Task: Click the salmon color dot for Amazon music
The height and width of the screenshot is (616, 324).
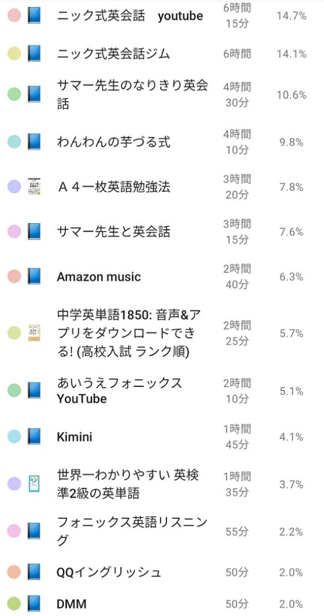Action: coord(14,277)
